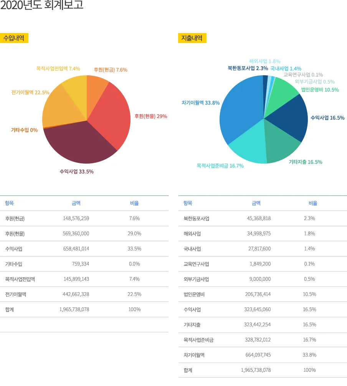Select the 전기이월액 22.5% chart label
This screenshot has width=347, height=386.
[30, 92]
